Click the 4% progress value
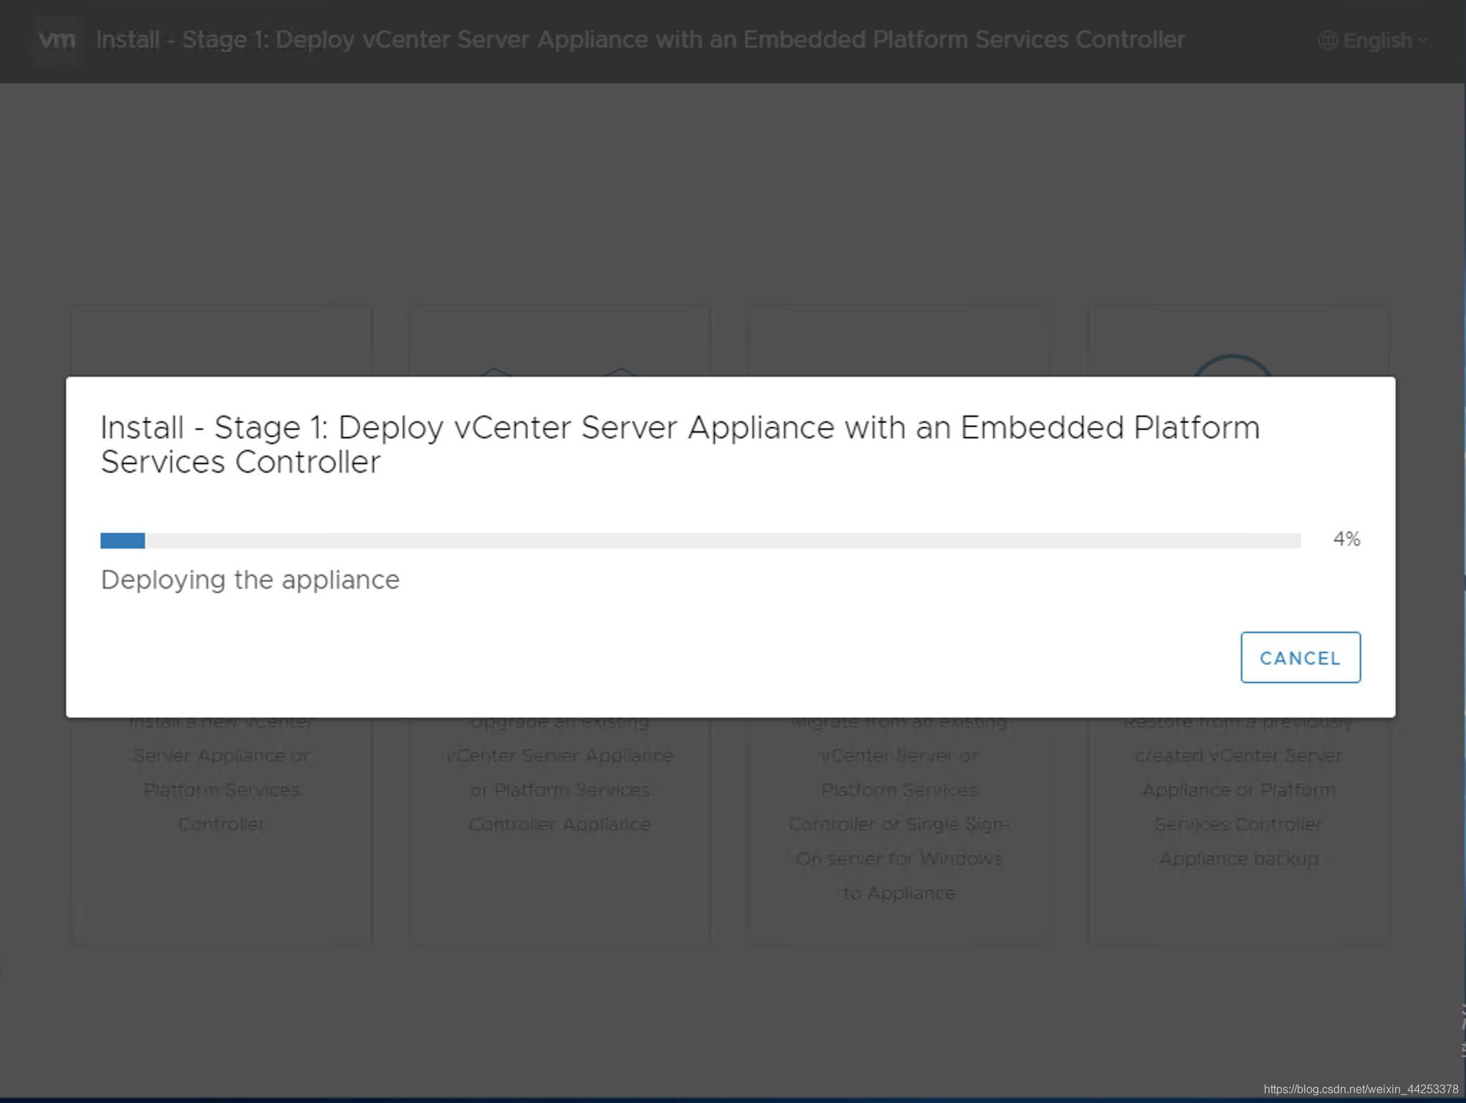The width and height of the screenshot is (1466, 1103). [x=1346, y=539]
